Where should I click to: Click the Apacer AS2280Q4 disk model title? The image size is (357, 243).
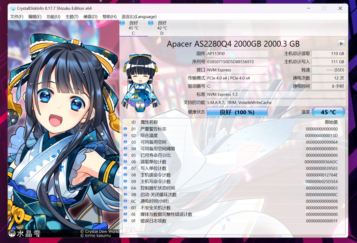(x=233, y=44)
